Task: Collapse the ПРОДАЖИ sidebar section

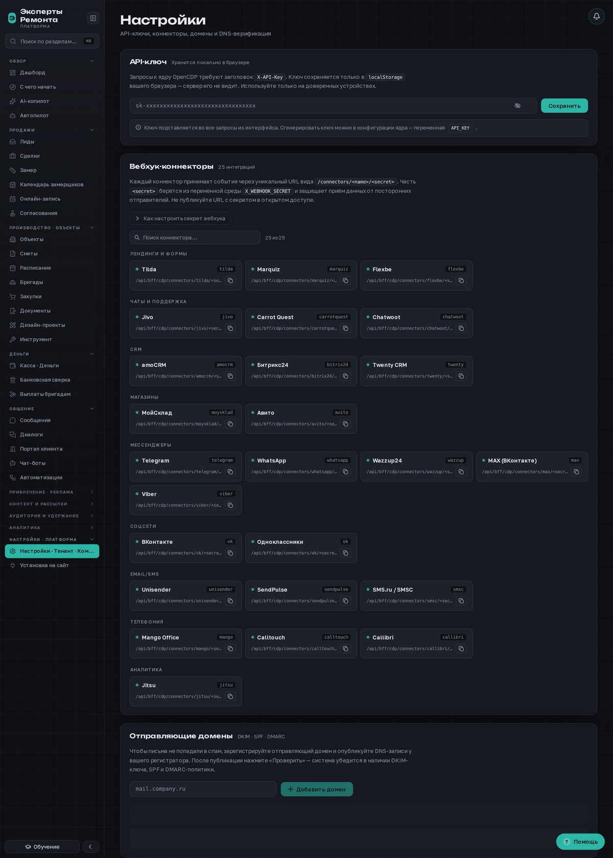Action: click(52, 130)
